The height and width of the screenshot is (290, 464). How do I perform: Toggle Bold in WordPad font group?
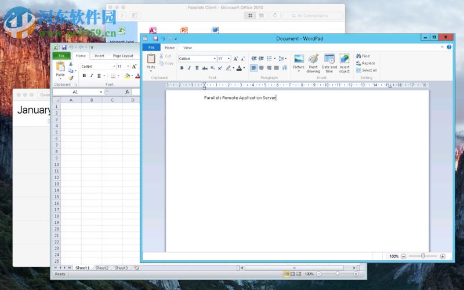[x=182, y=68]
